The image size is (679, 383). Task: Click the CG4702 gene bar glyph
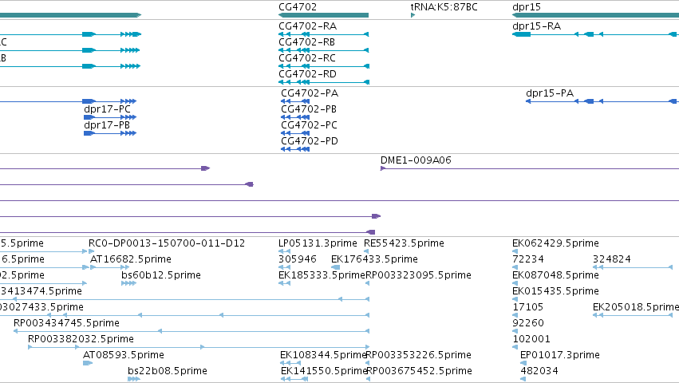[x=323, y=15]
